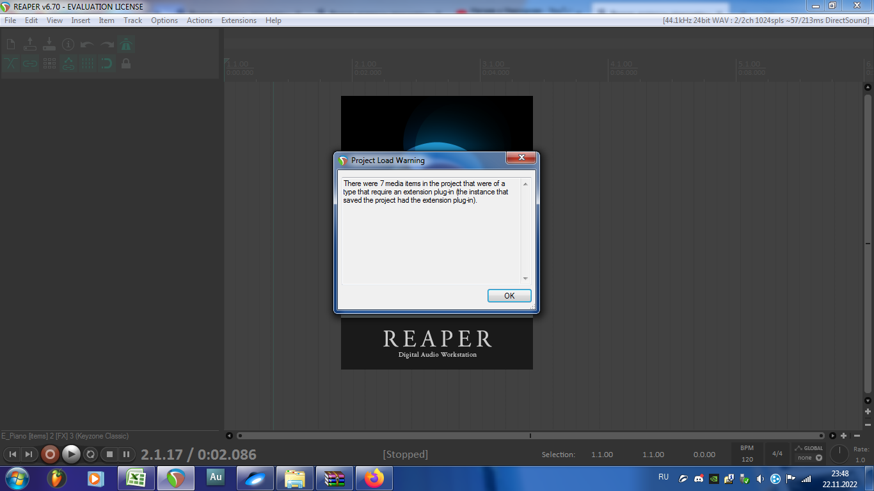Toggle grid lines icon
The width and height of the screenshot is (874, 491).
pos(88,63)
